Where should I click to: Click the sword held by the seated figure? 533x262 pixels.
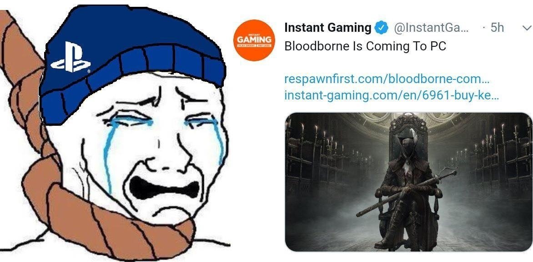point(407,193)
